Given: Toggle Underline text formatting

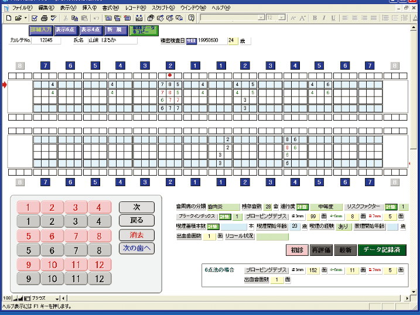Looking at the screenshot, I should [x=333, y=18].
